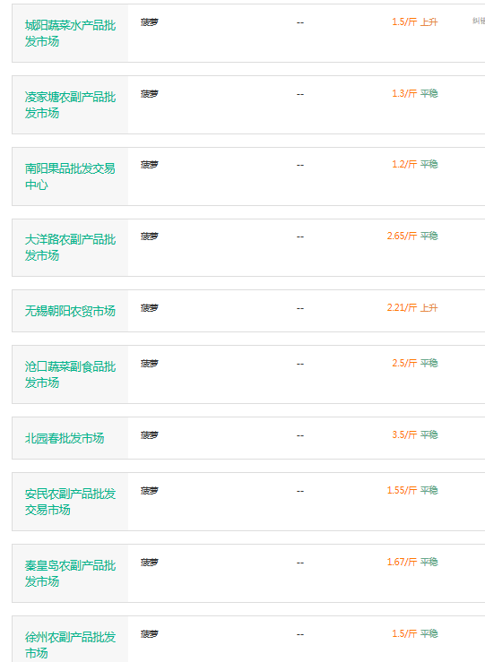Click the partially visible 纠错 link in the top row
Screen dimensions: 485x662
[x=478, y=21]
